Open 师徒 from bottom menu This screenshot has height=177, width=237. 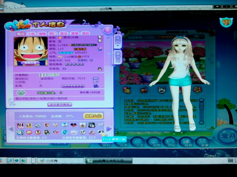[x=170, y=143]
